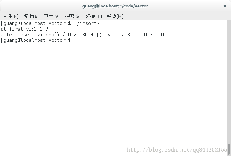Open the 查看(V) menu
Screen dimensions: 231x156
tap(52, 16)
